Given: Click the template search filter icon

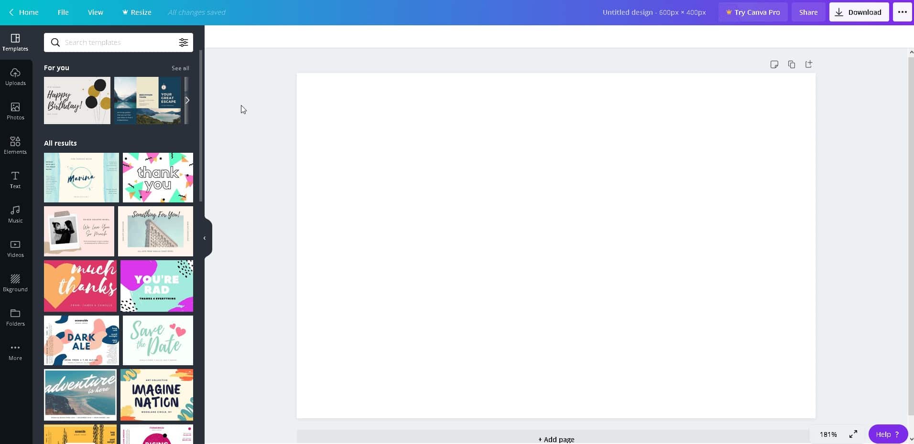Looking at the screenshot, I should (184, 42).
